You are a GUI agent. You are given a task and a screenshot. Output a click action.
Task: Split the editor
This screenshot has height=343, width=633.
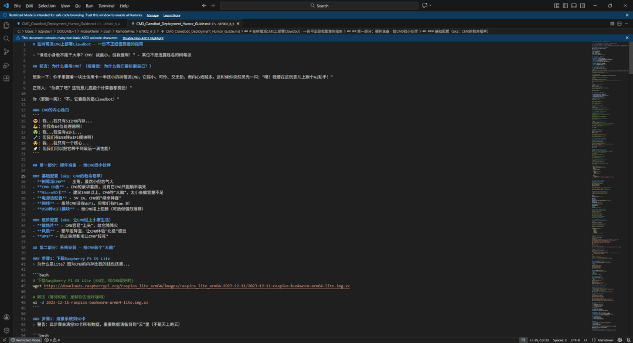coord(620,24)
